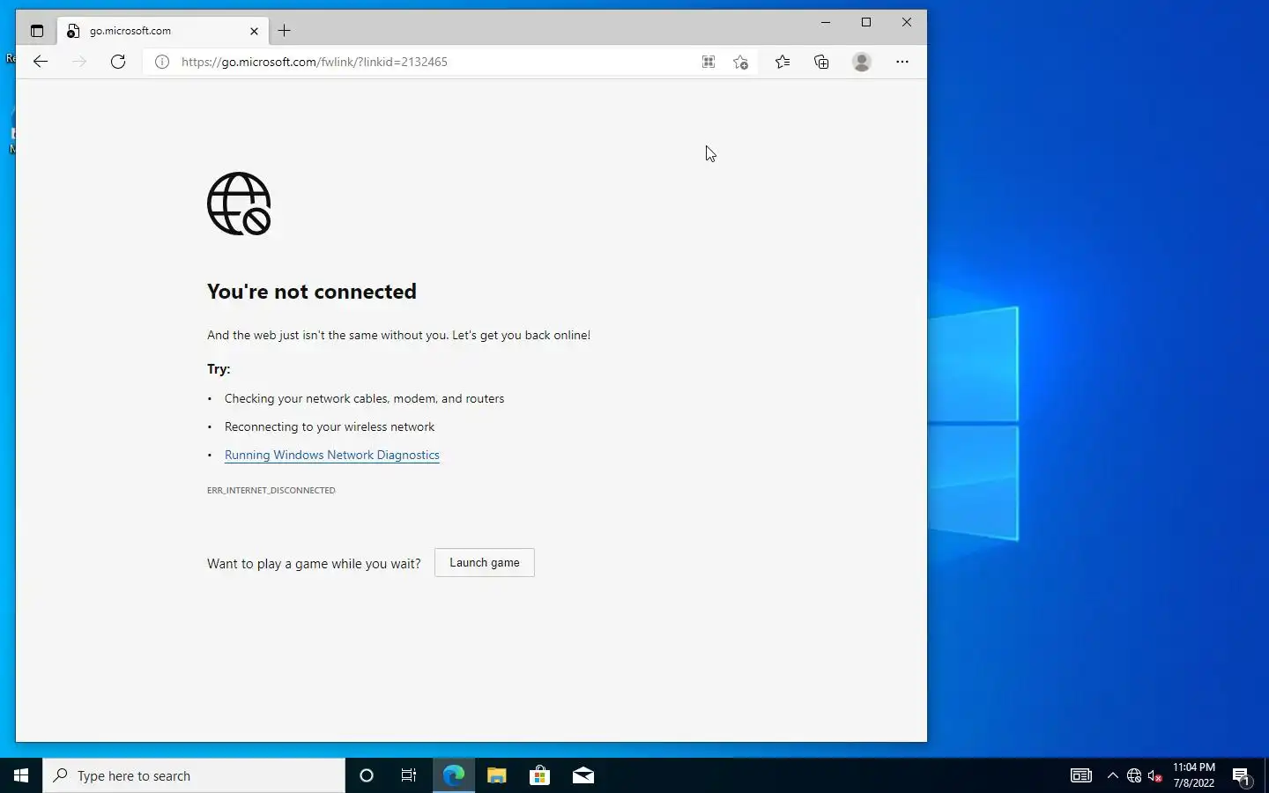The width and height of the screenshot is (1269, 793).
Task: Click Reconnecting to your wireless network text
Action: coord(330,426)
